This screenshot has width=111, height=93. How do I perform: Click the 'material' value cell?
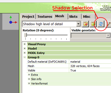coord(90,62)
